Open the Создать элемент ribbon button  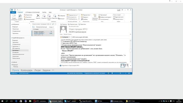(20, 17)
